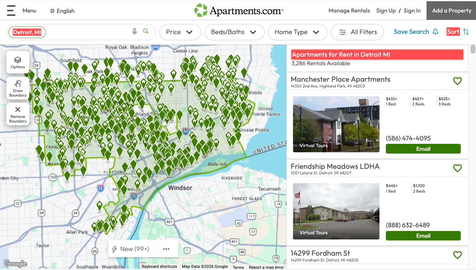
Task: Expand the Price dropdown
Action: point(180,32)
